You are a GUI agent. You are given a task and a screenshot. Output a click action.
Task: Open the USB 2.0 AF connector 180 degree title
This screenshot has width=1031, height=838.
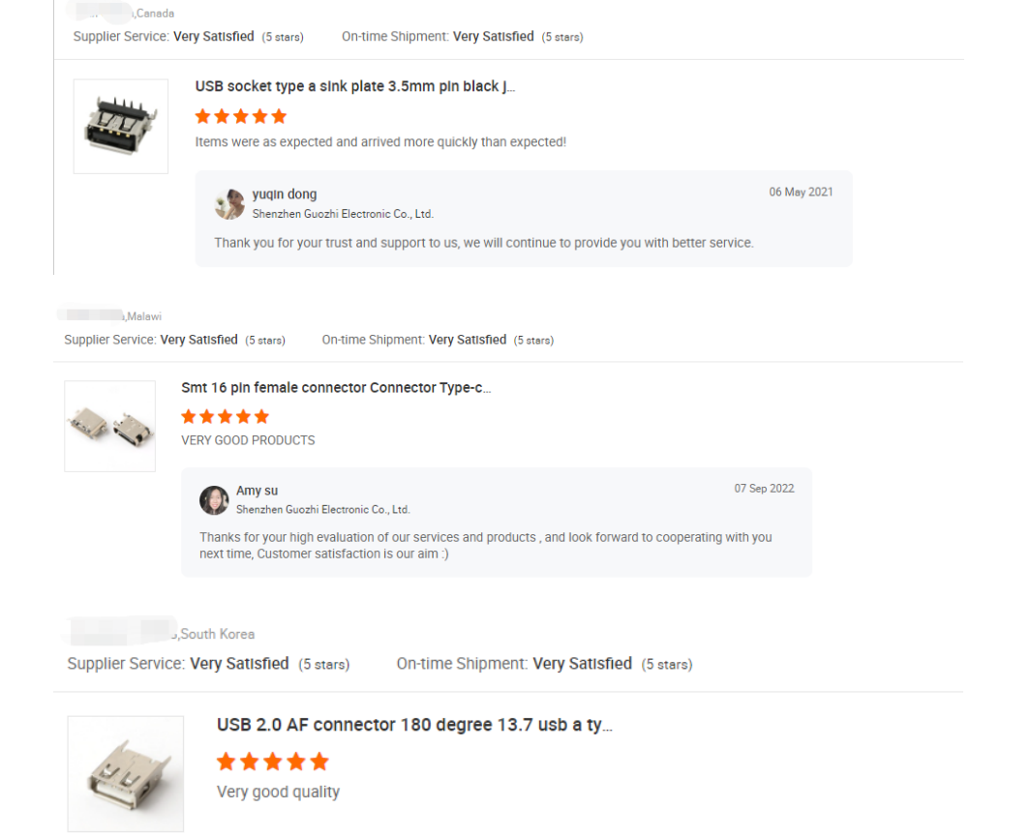414,725
